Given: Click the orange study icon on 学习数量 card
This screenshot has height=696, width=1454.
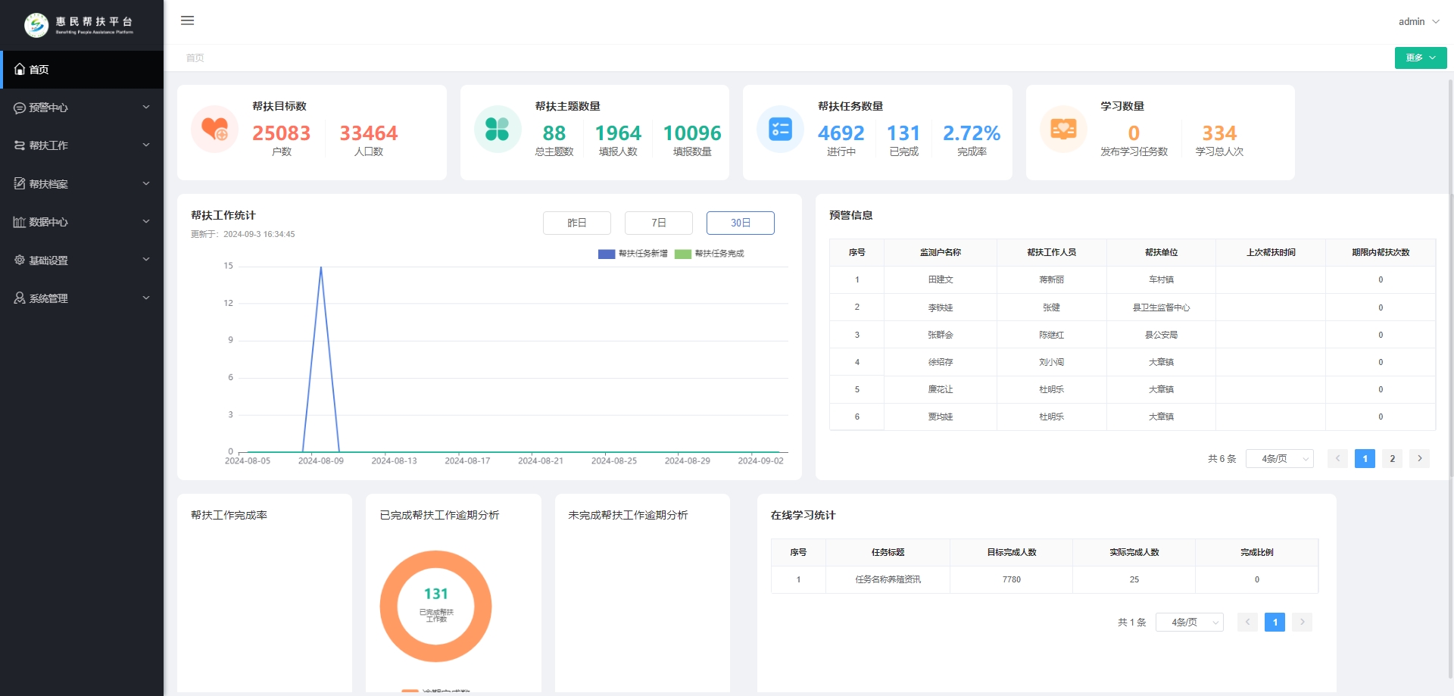Looking at the screenshot, I should tap(1063, 129).
